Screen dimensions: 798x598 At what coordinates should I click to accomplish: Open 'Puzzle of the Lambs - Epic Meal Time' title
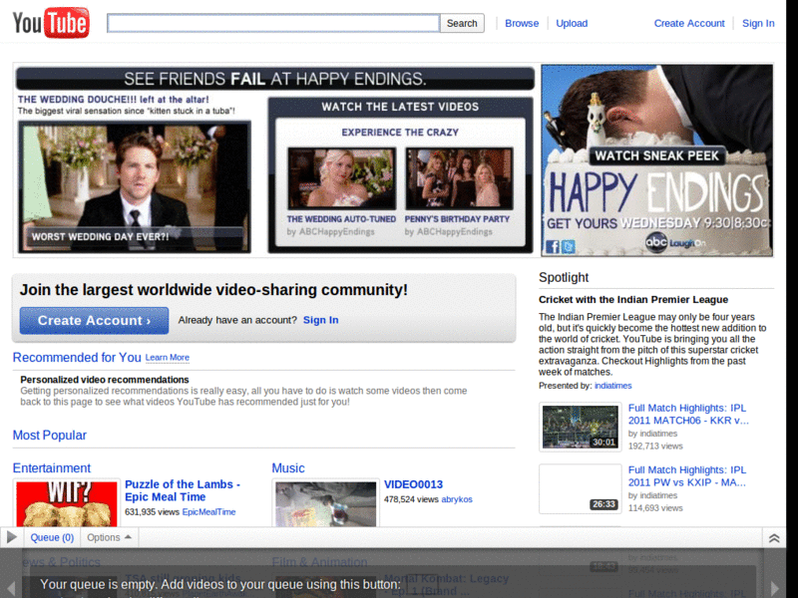click(x=183, y=490)
